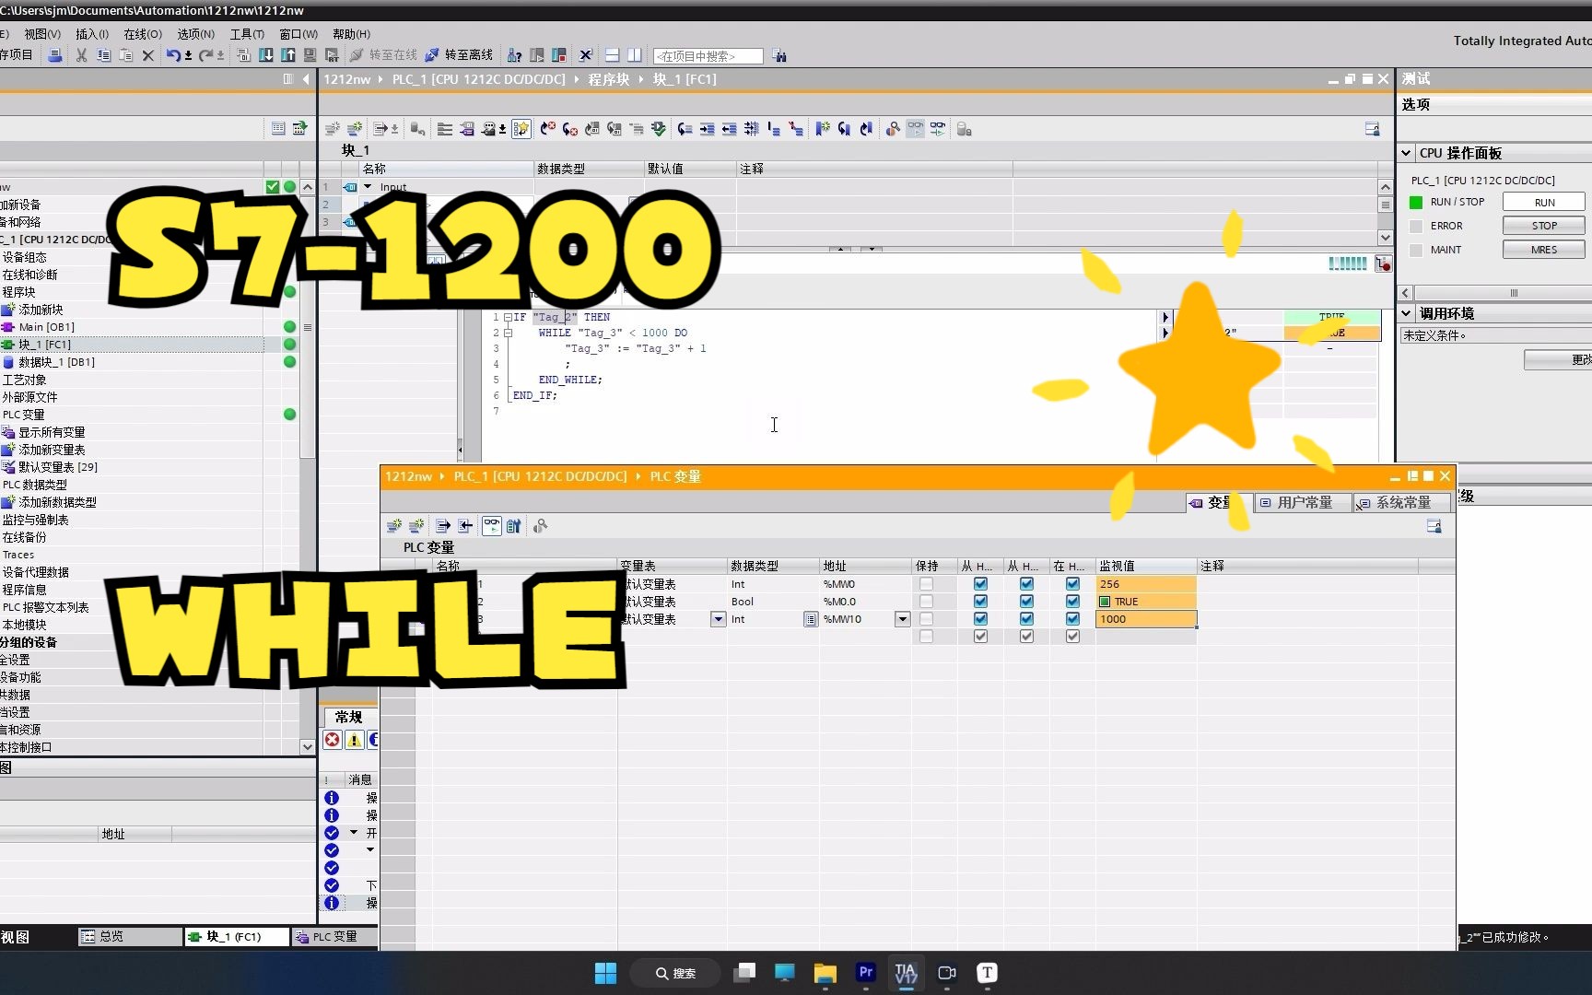This screenshot has width=1592, height=995.
Task: Enable retain checkbox for %MW0 row
Action: [x=926, y=584]
